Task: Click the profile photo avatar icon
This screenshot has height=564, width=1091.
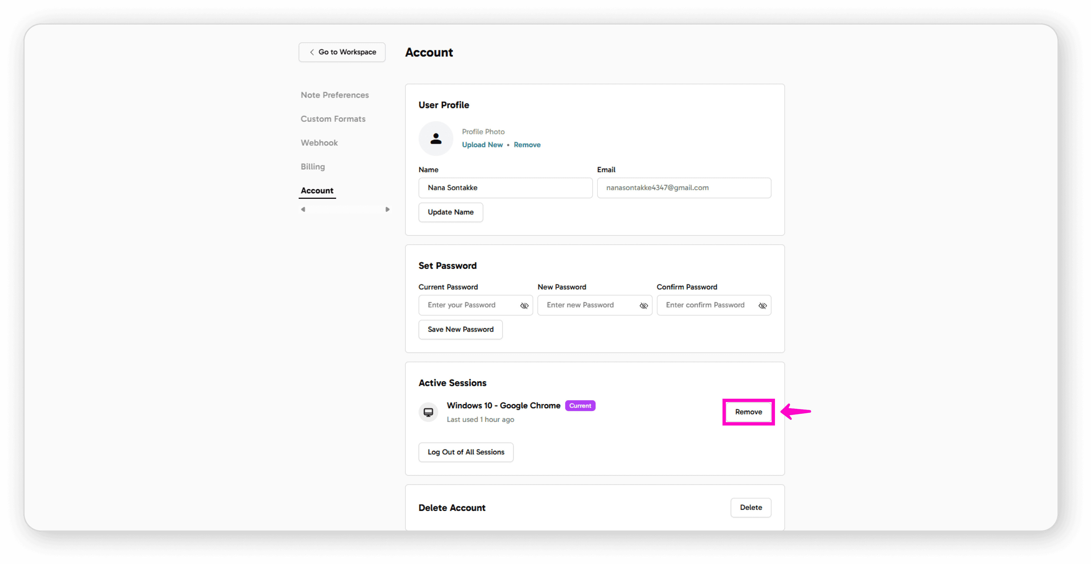Action: [436, 138]
